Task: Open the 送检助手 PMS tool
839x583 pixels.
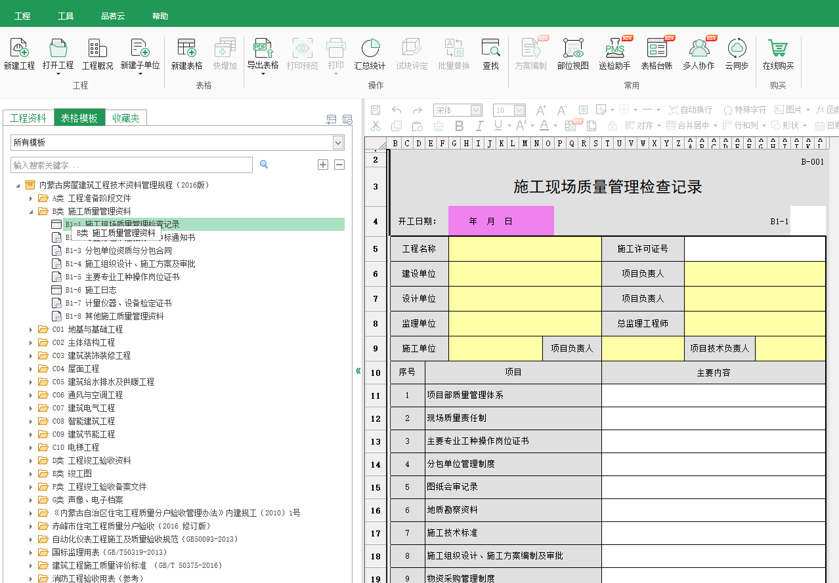Action: pos(614,54)
